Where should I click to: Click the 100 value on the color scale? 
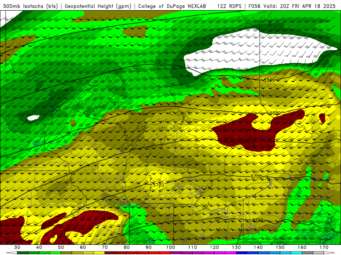(171, 247)
